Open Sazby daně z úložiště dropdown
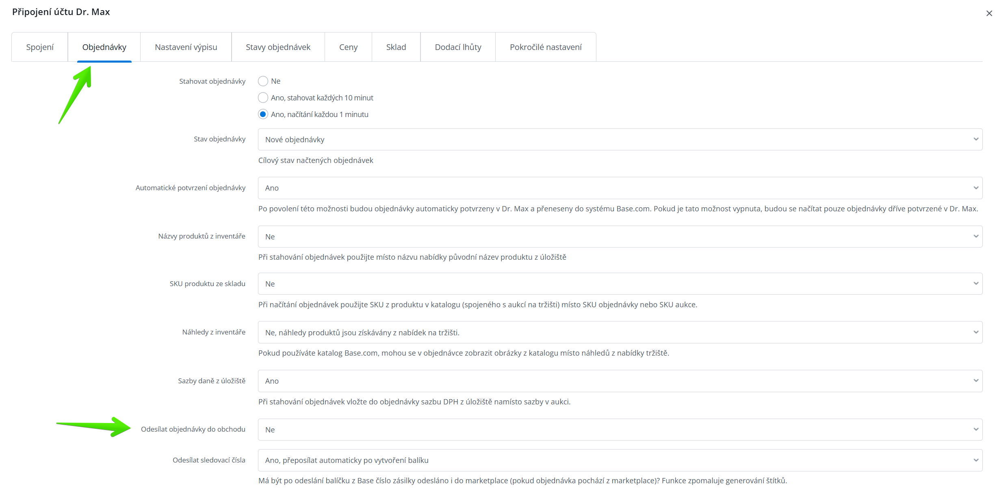Viewport: 999px width, 493px height. 620,381
